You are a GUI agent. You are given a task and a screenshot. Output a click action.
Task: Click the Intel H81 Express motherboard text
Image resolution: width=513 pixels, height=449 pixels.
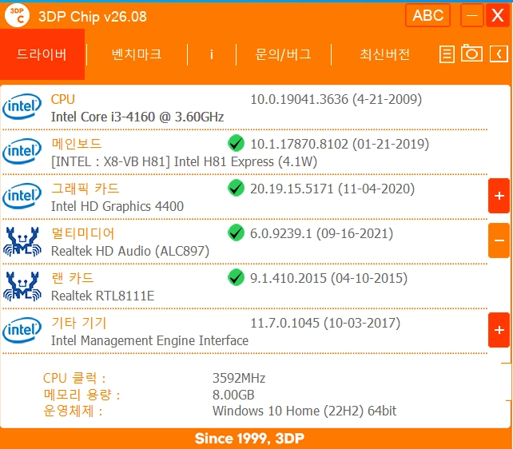pos(185,162)
